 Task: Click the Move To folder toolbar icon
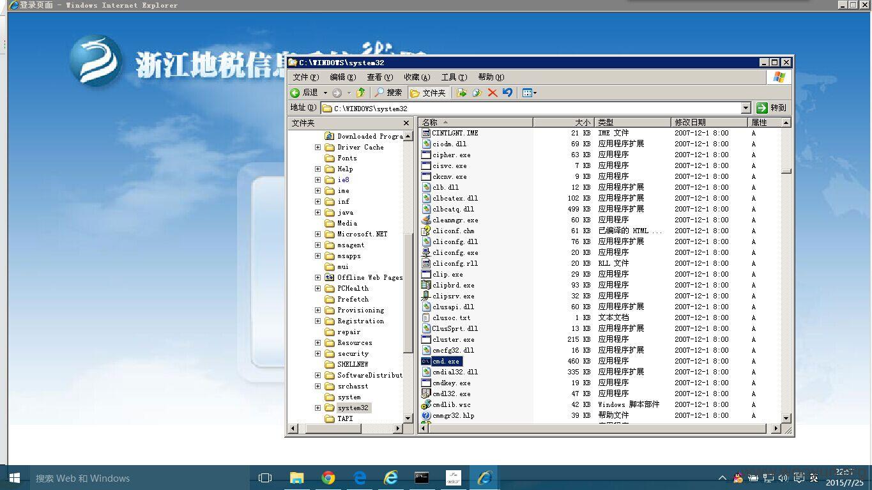462,93
